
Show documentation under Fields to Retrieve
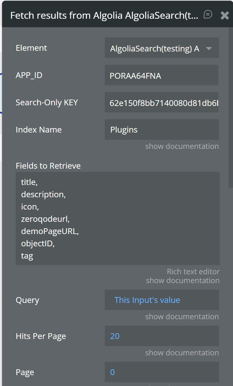[x=183, y=280]
